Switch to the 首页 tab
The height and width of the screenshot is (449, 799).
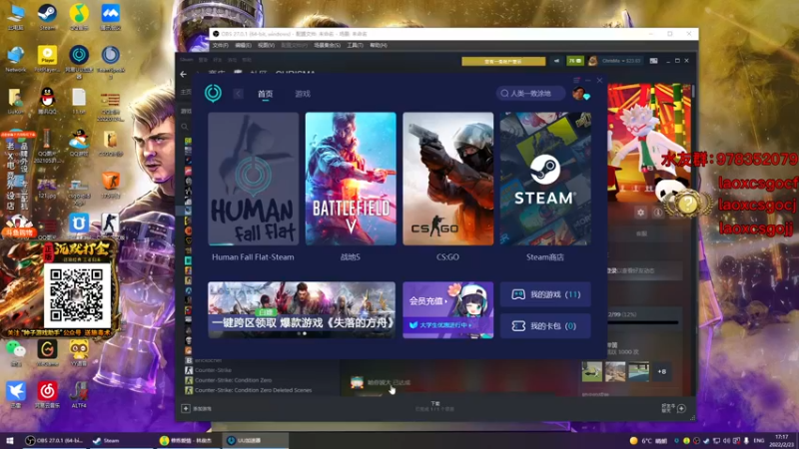coord(265,94)
